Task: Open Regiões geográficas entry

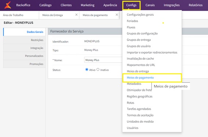Action: [x=139, y=96]
